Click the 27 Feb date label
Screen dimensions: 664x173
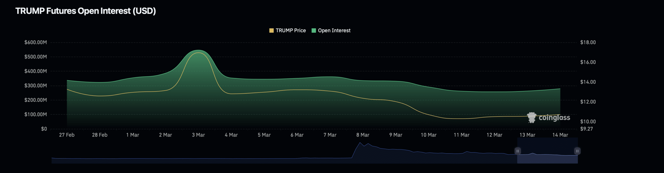click(x=67, y=135)
